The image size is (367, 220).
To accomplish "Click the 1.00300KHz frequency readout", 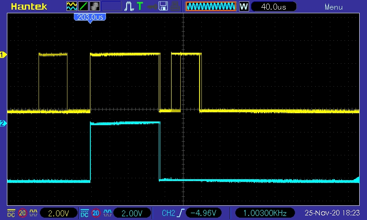I will (x=264, y=213).
